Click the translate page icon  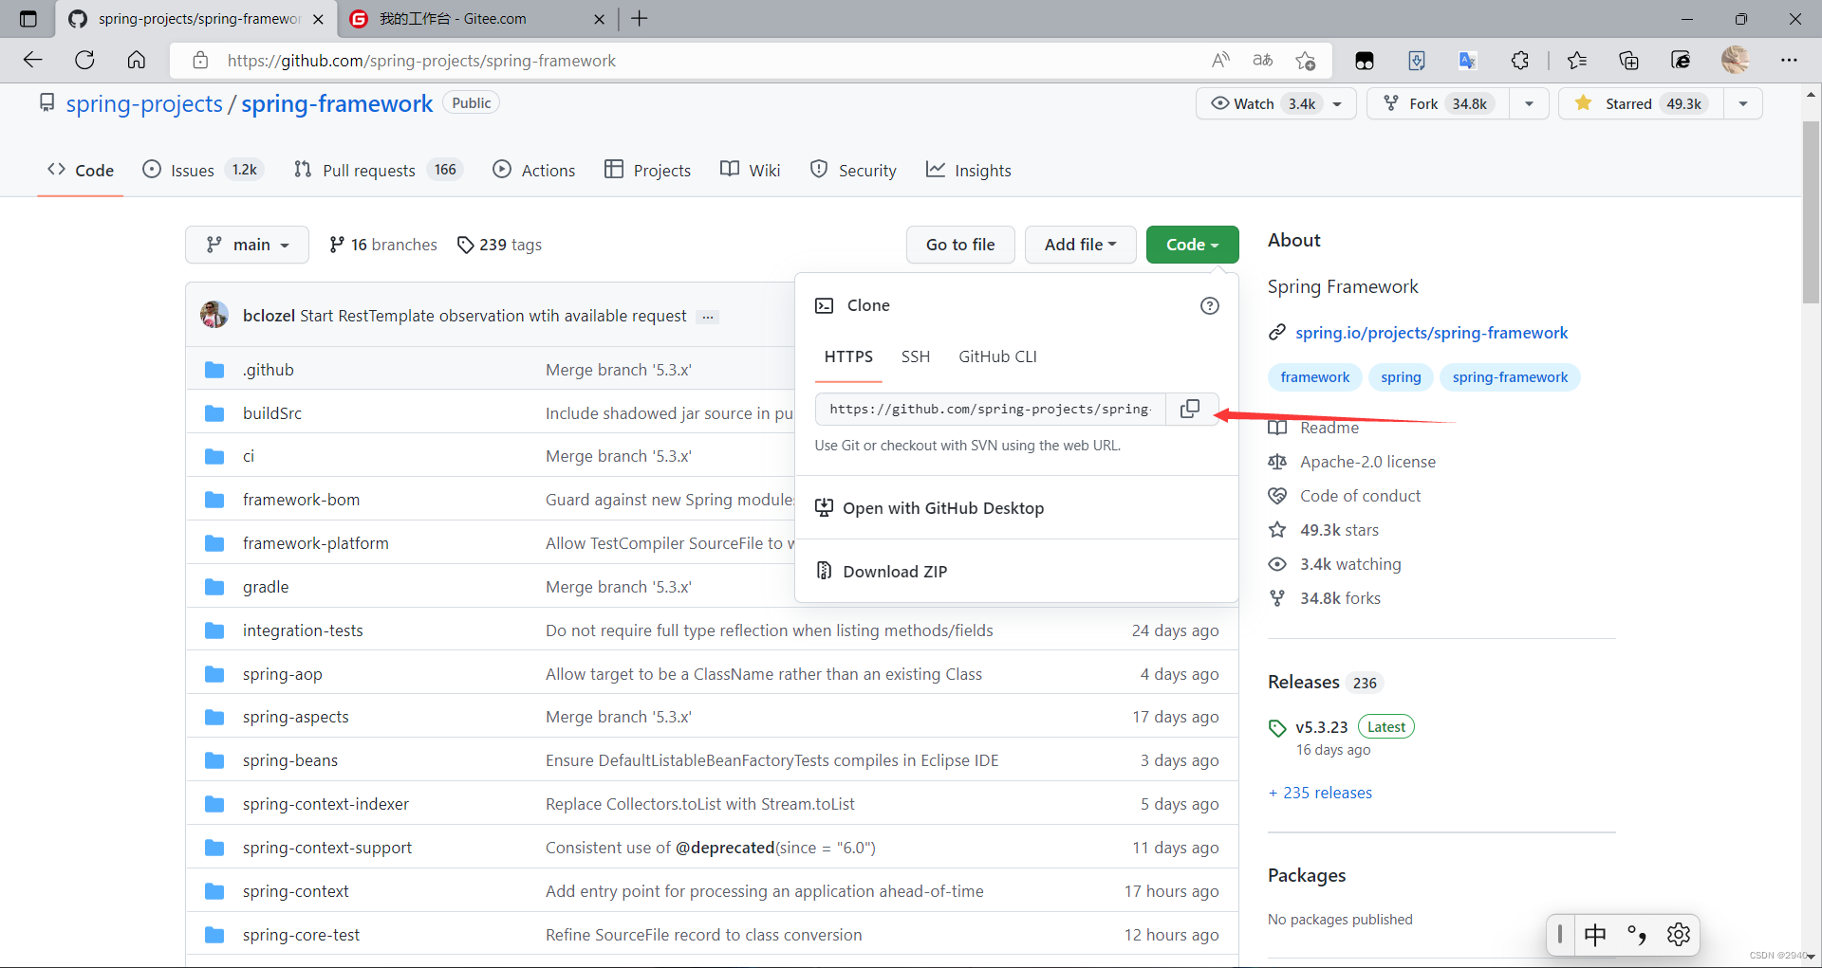coord(1263,61)
